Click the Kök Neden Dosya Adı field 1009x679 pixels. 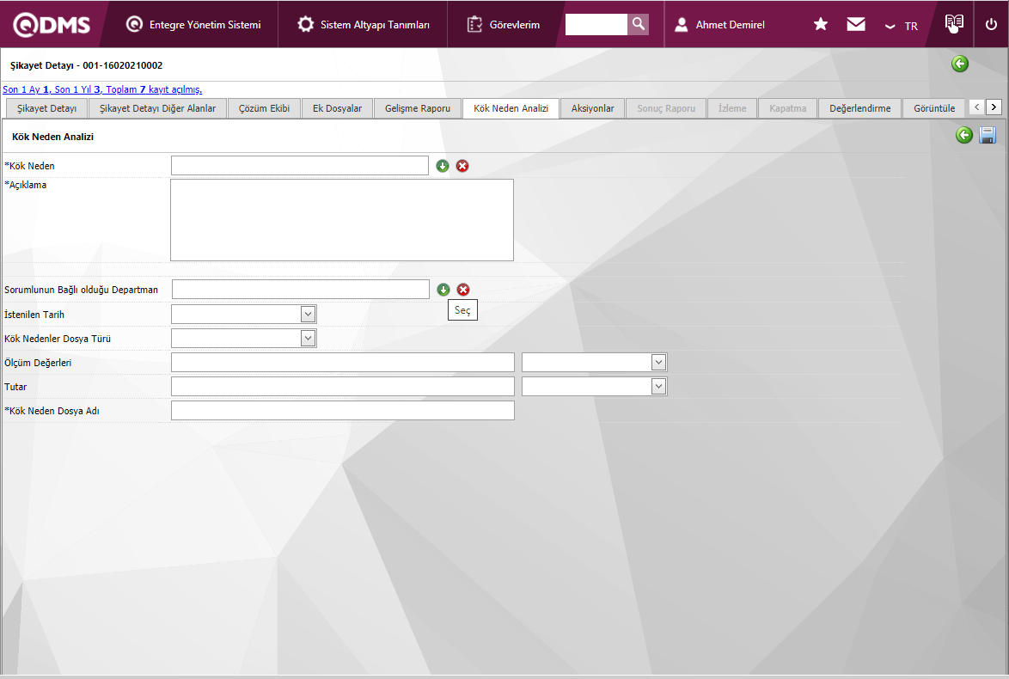click(343, 411)
